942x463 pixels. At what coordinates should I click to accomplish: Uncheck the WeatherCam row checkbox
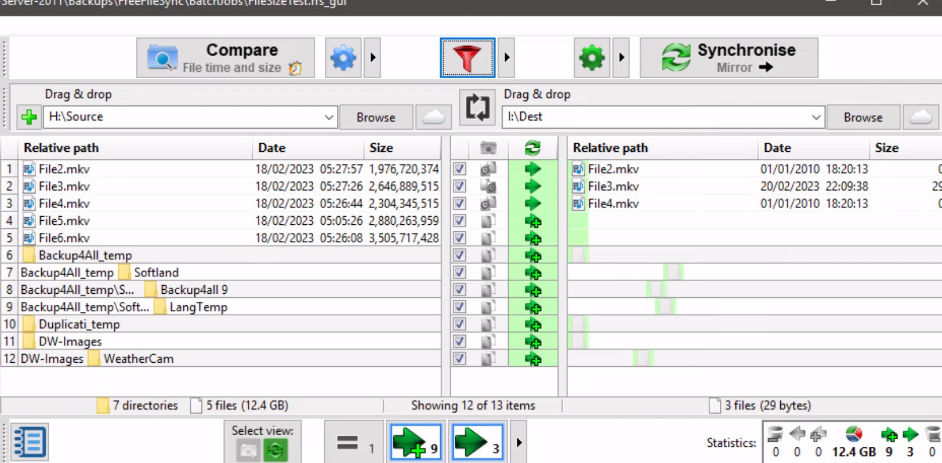coord(459,359)
